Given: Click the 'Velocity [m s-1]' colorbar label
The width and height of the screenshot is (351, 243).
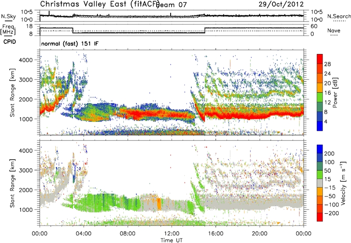Looking at the screenshot, I should coord(343,183).
